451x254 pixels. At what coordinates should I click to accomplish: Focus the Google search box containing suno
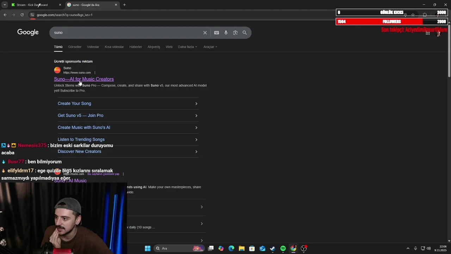127,32
